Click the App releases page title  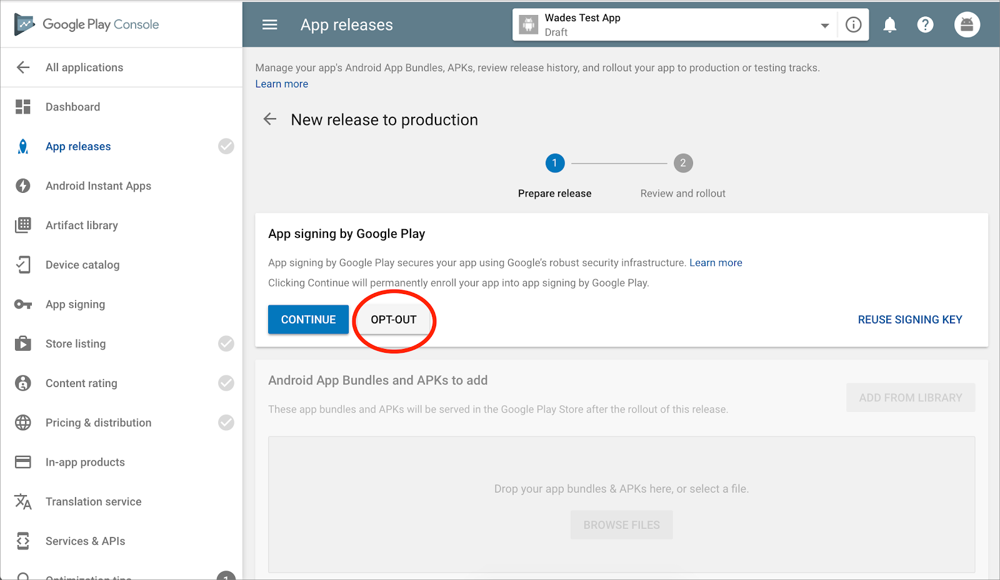347,25
